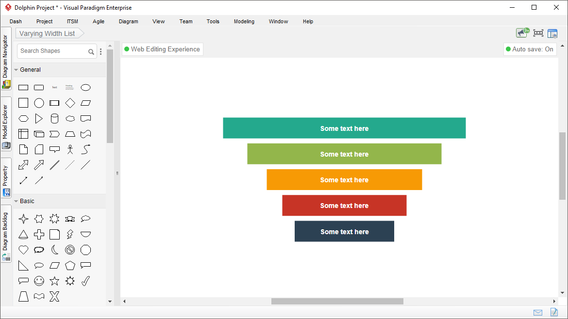Click the search magnifier icon

coord(91,52)
